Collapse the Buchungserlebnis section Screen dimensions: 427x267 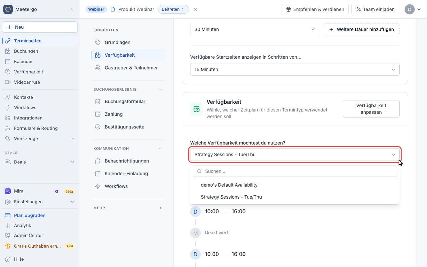coord(160,89)
